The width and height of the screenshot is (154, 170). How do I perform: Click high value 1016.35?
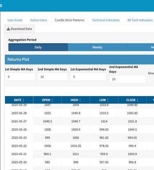(76, 146)
